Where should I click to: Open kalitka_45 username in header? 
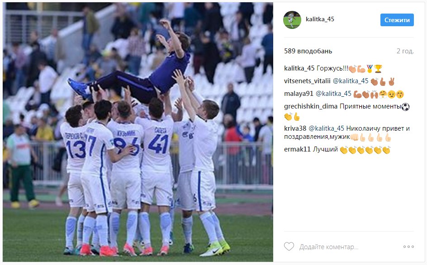320,19
